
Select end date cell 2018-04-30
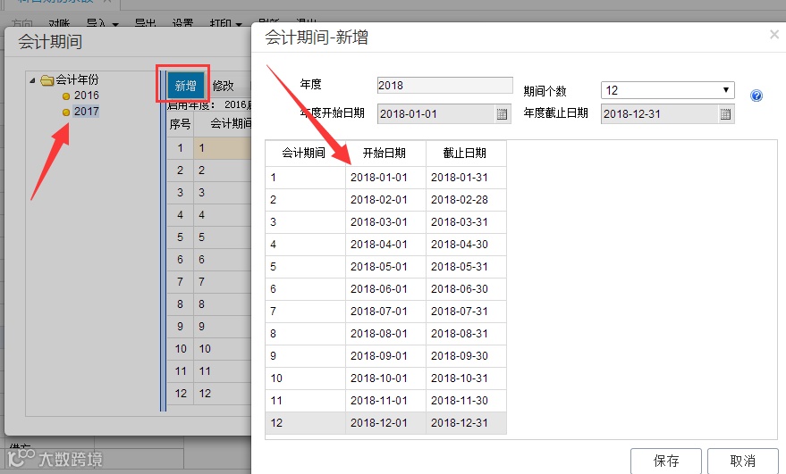[x=466, y=245]
